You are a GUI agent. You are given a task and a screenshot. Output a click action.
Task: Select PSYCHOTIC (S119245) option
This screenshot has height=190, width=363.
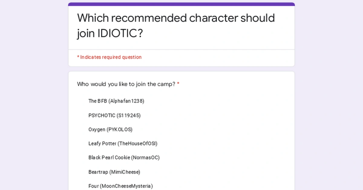(114, 115)
